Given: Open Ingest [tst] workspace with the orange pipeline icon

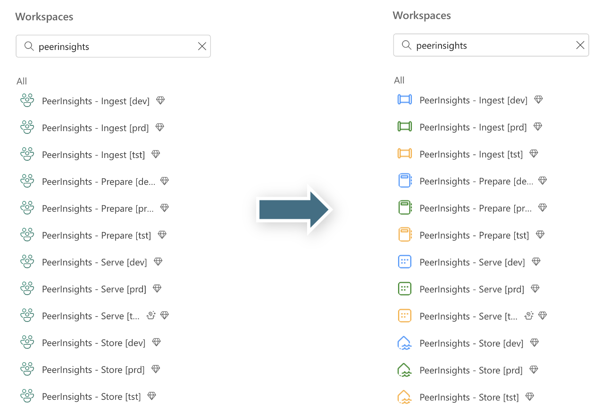Looking at the screenshot, I should tap(471, 154).
